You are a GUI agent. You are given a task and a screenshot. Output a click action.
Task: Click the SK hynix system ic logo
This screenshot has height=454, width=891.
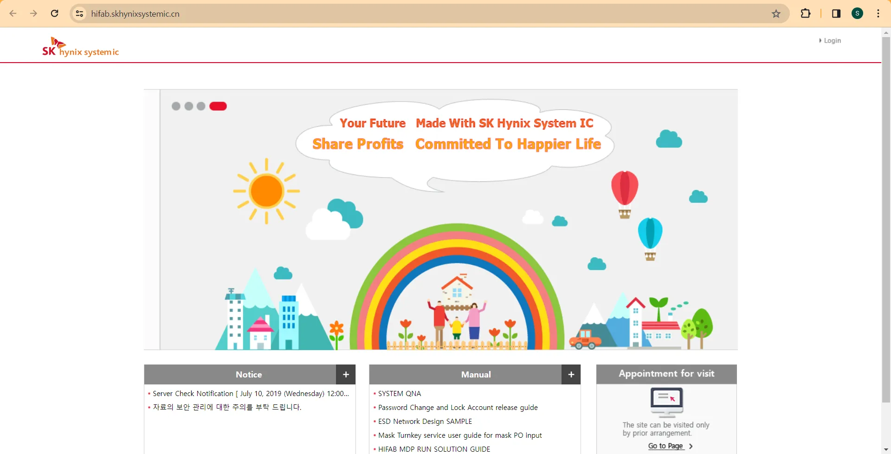(x=80, y=47)
